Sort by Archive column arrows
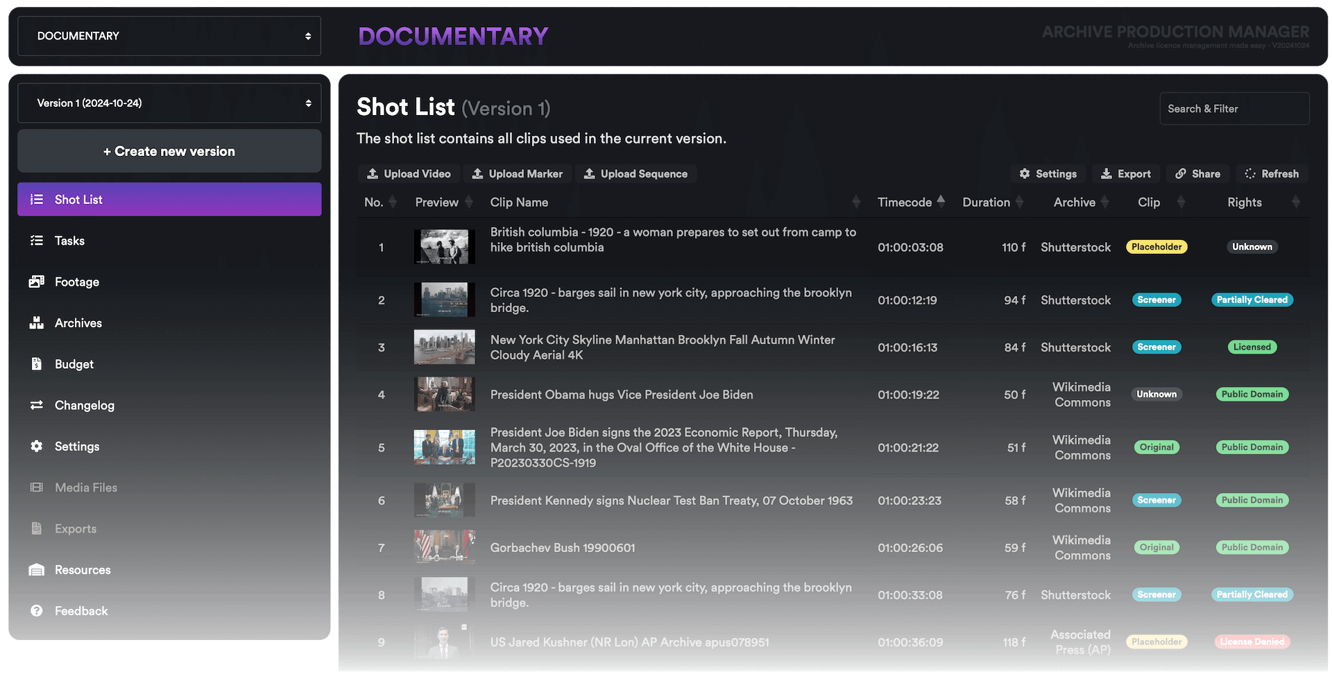1332x681 pixels. pos(1104,202)
